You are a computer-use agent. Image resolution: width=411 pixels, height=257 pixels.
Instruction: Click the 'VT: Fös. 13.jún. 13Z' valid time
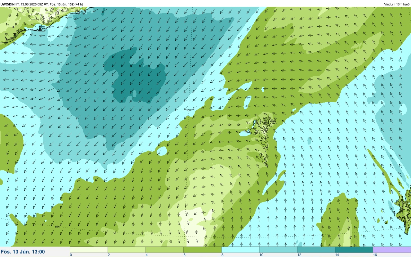[59, 4]
